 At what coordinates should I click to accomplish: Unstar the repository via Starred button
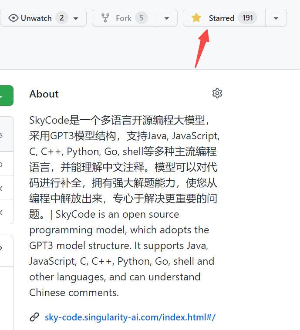coord(224,18)
